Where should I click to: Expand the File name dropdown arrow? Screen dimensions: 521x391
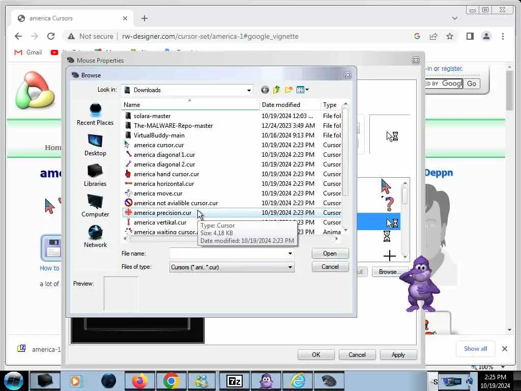(290, 254)
